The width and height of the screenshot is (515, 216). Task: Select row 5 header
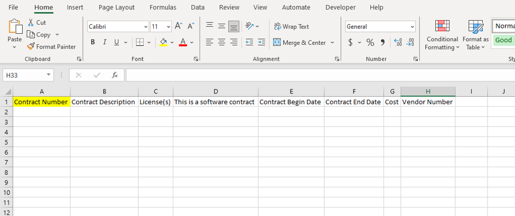tap(6, 142)
